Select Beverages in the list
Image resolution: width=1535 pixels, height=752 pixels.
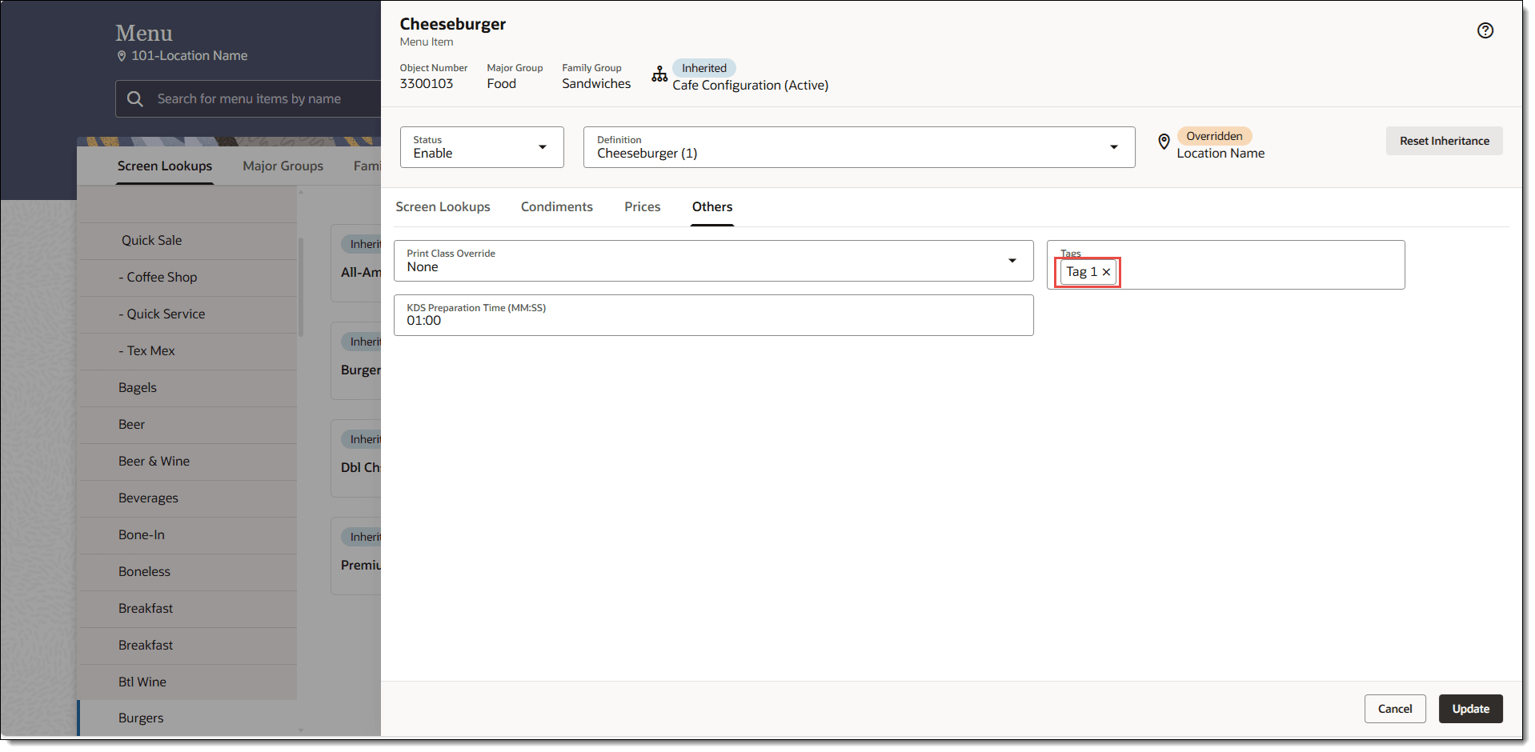tap(187, 498)
